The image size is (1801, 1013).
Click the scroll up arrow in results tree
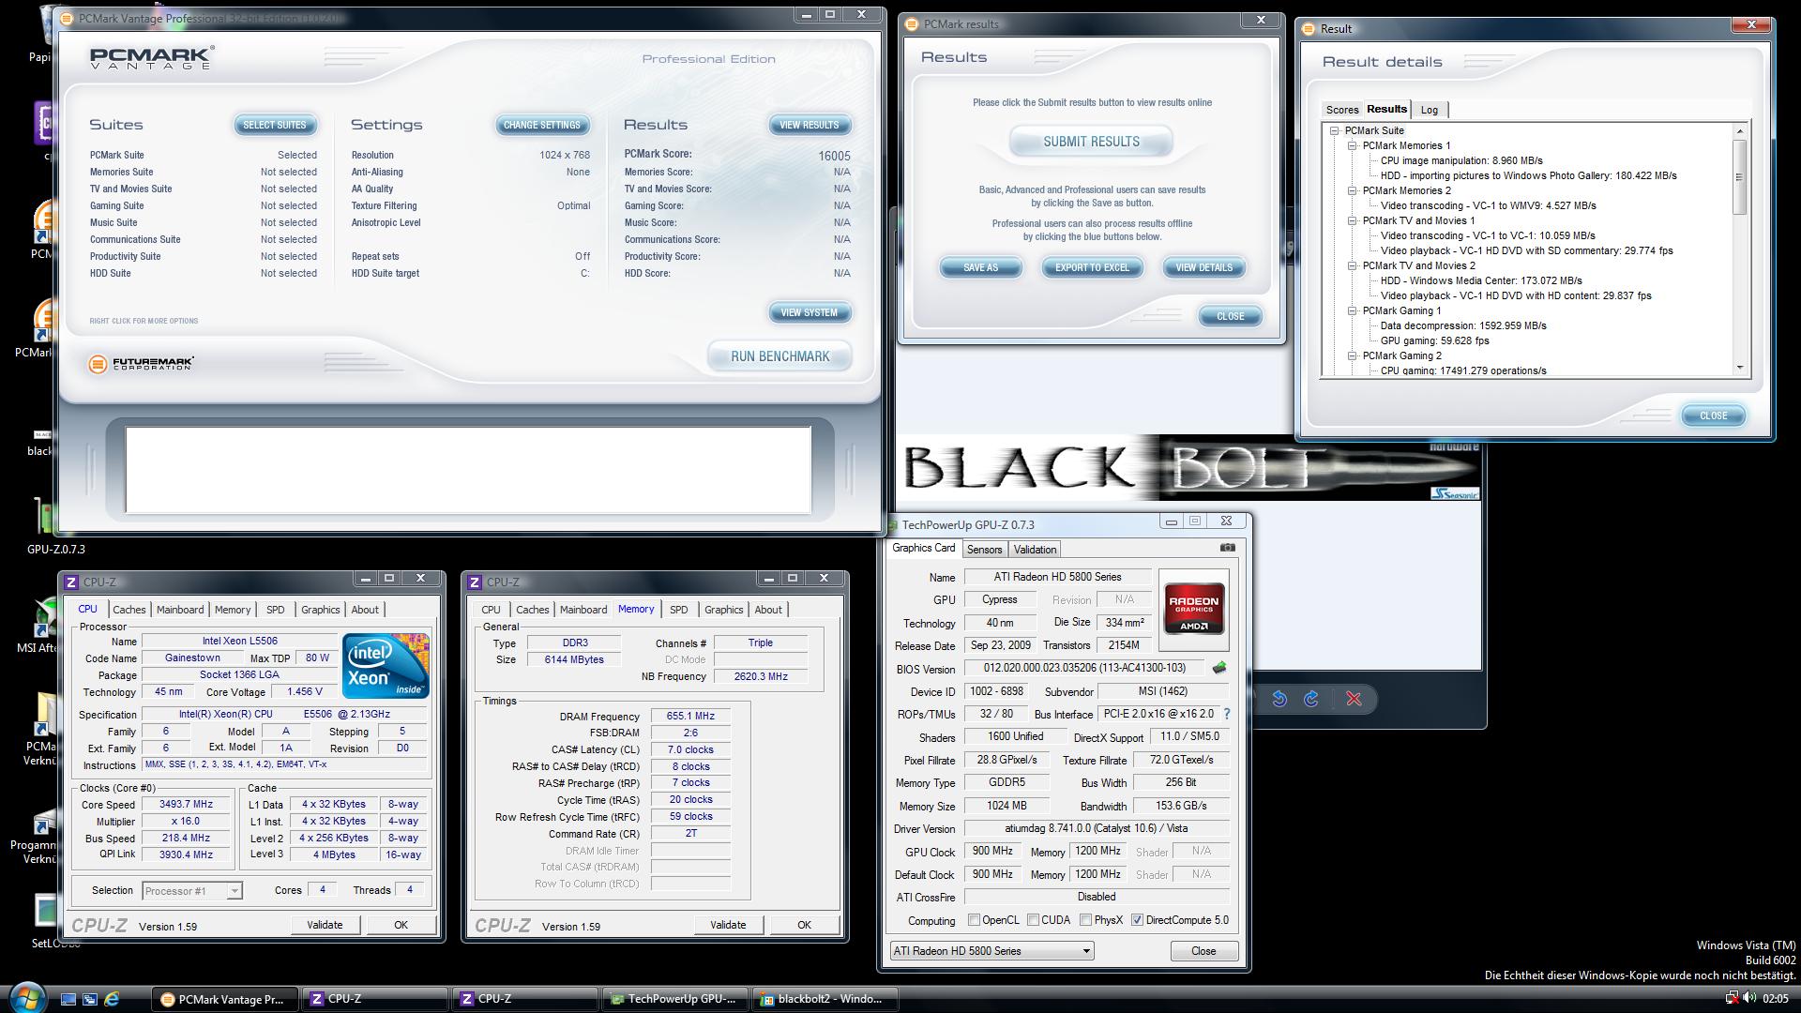tap(1739, 131)
